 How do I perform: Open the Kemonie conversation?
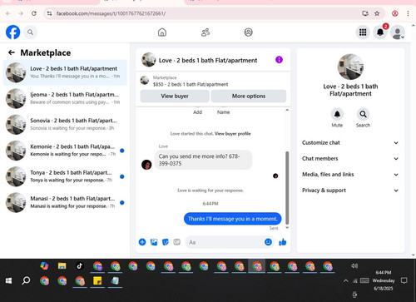click(65, 151)
